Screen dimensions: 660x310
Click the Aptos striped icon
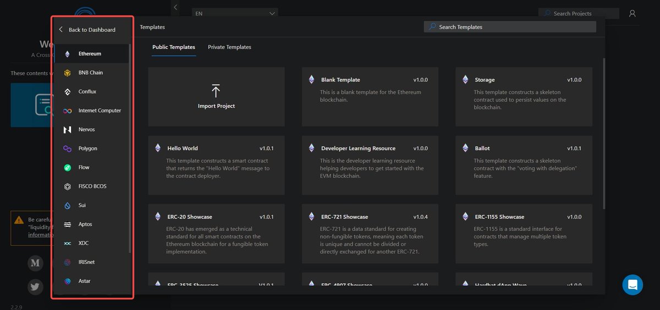click(67, 224)
